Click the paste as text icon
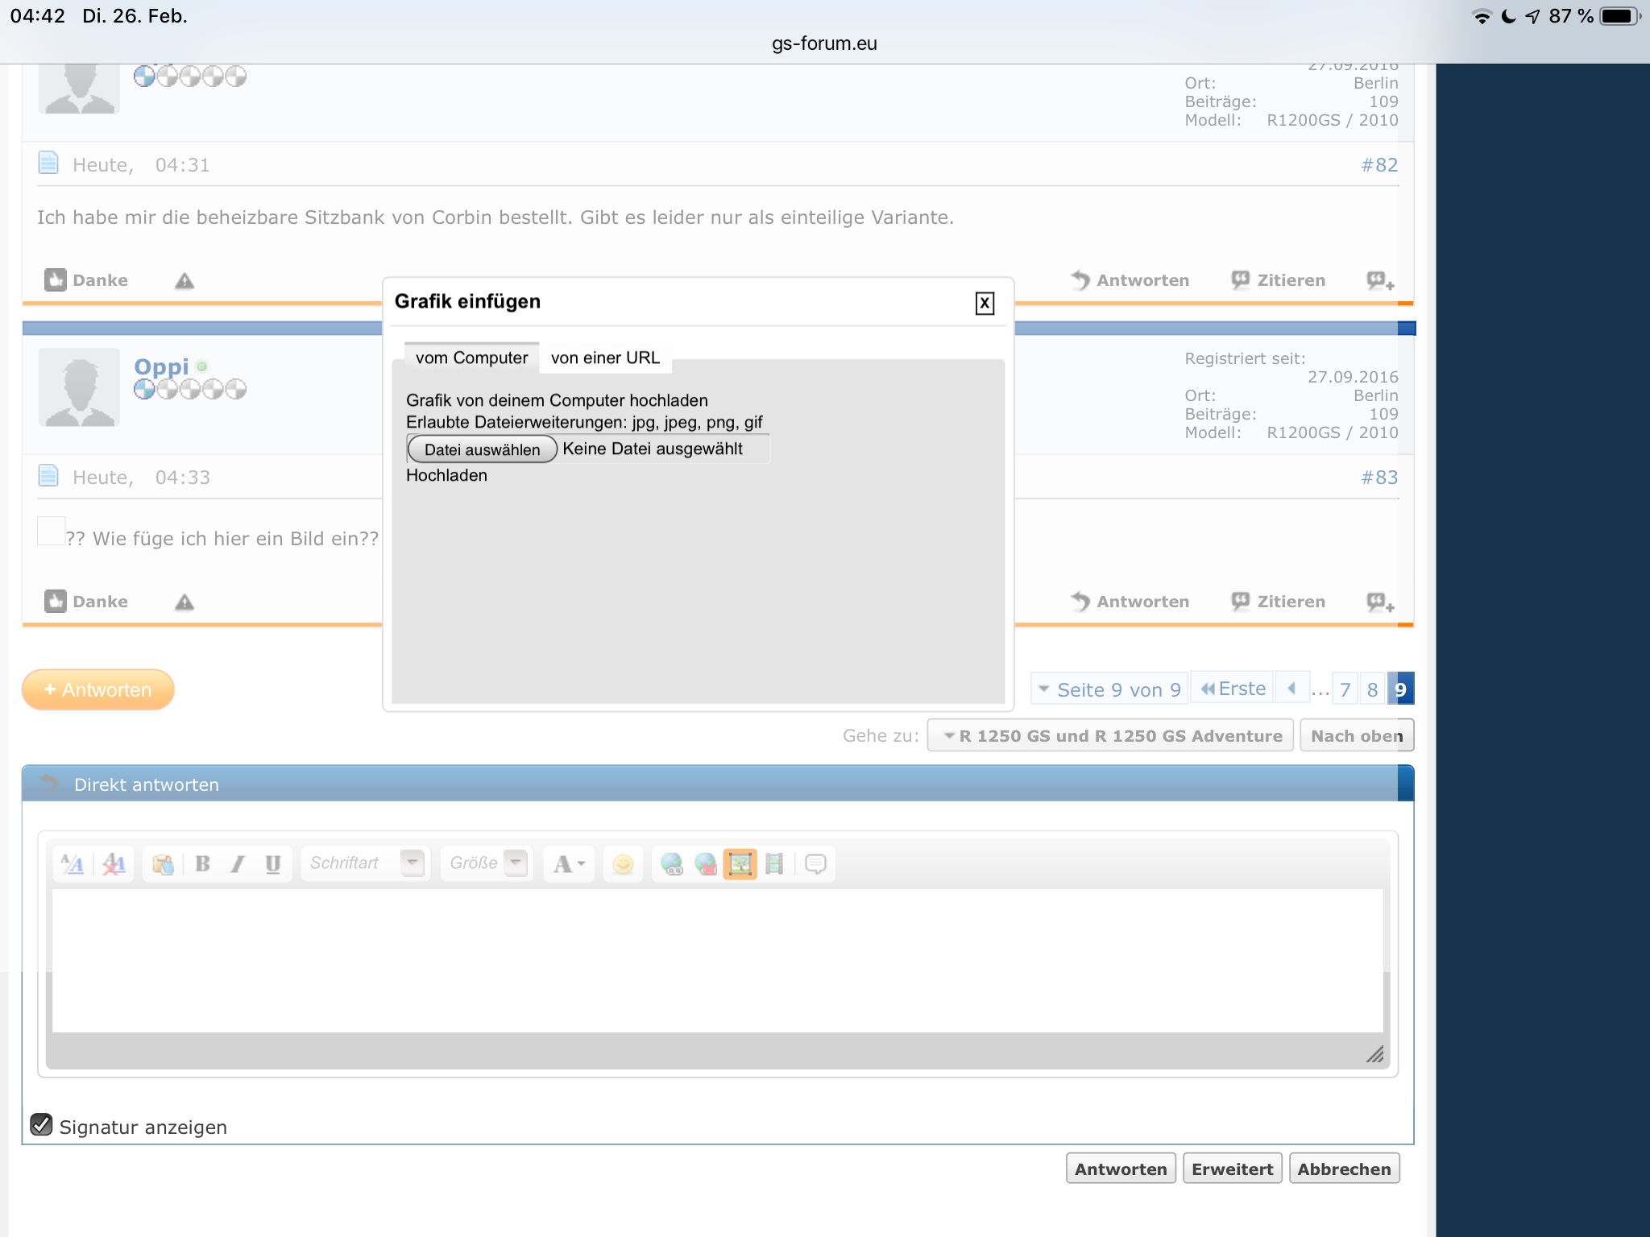Viewport: 1650px width, 1237px height. click(163, 864)
